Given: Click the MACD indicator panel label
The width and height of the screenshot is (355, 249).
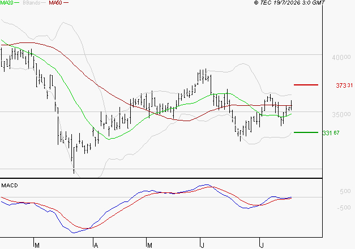Looking at the screenshot, I should click(10, 186).
